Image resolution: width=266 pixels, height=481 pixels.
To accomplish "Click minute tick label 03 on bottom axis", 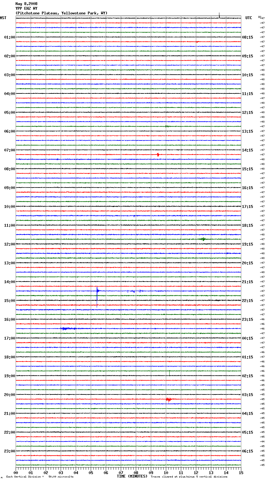I will click(x=61, y=473).
